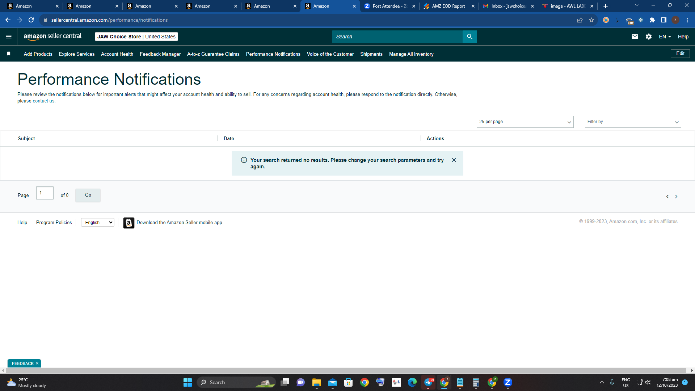The height and width of the screenshot is (391, 695).
Task: Open the Calculator from taskbar
Action: coord(476,382)
